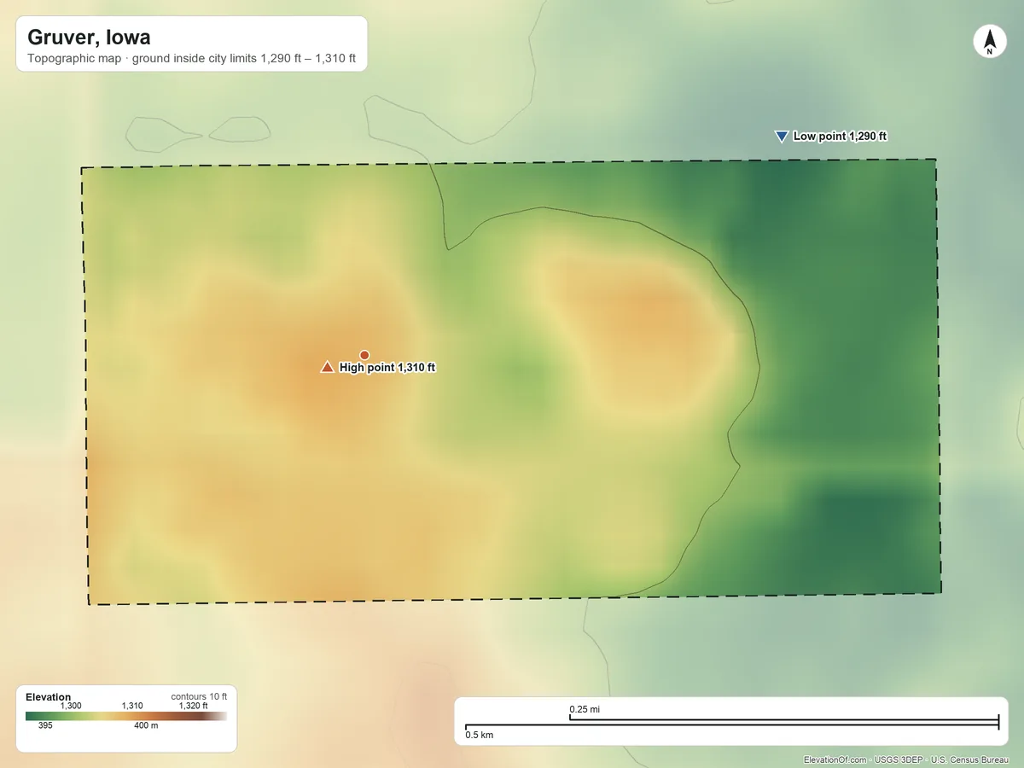This screenshot has width=1024, height=768.
Task: Click the '1,300' legend tick label
Action: point(71,706)
